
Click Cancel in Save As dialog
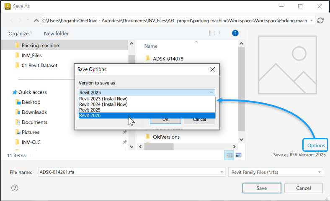pos(304,188)
